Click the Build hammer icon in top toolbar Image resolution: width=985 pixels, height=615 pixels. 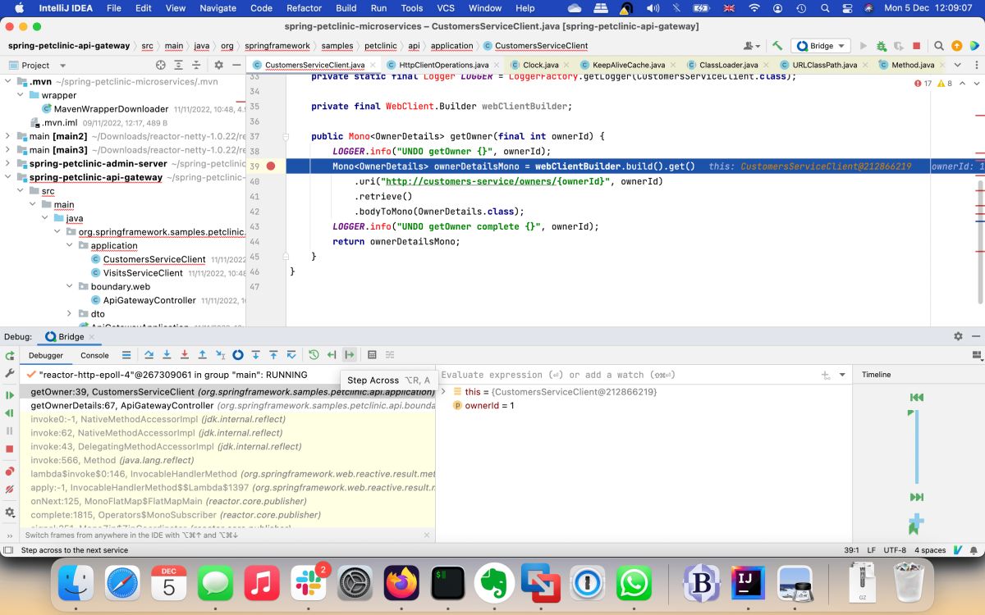[x=777, y=46]
